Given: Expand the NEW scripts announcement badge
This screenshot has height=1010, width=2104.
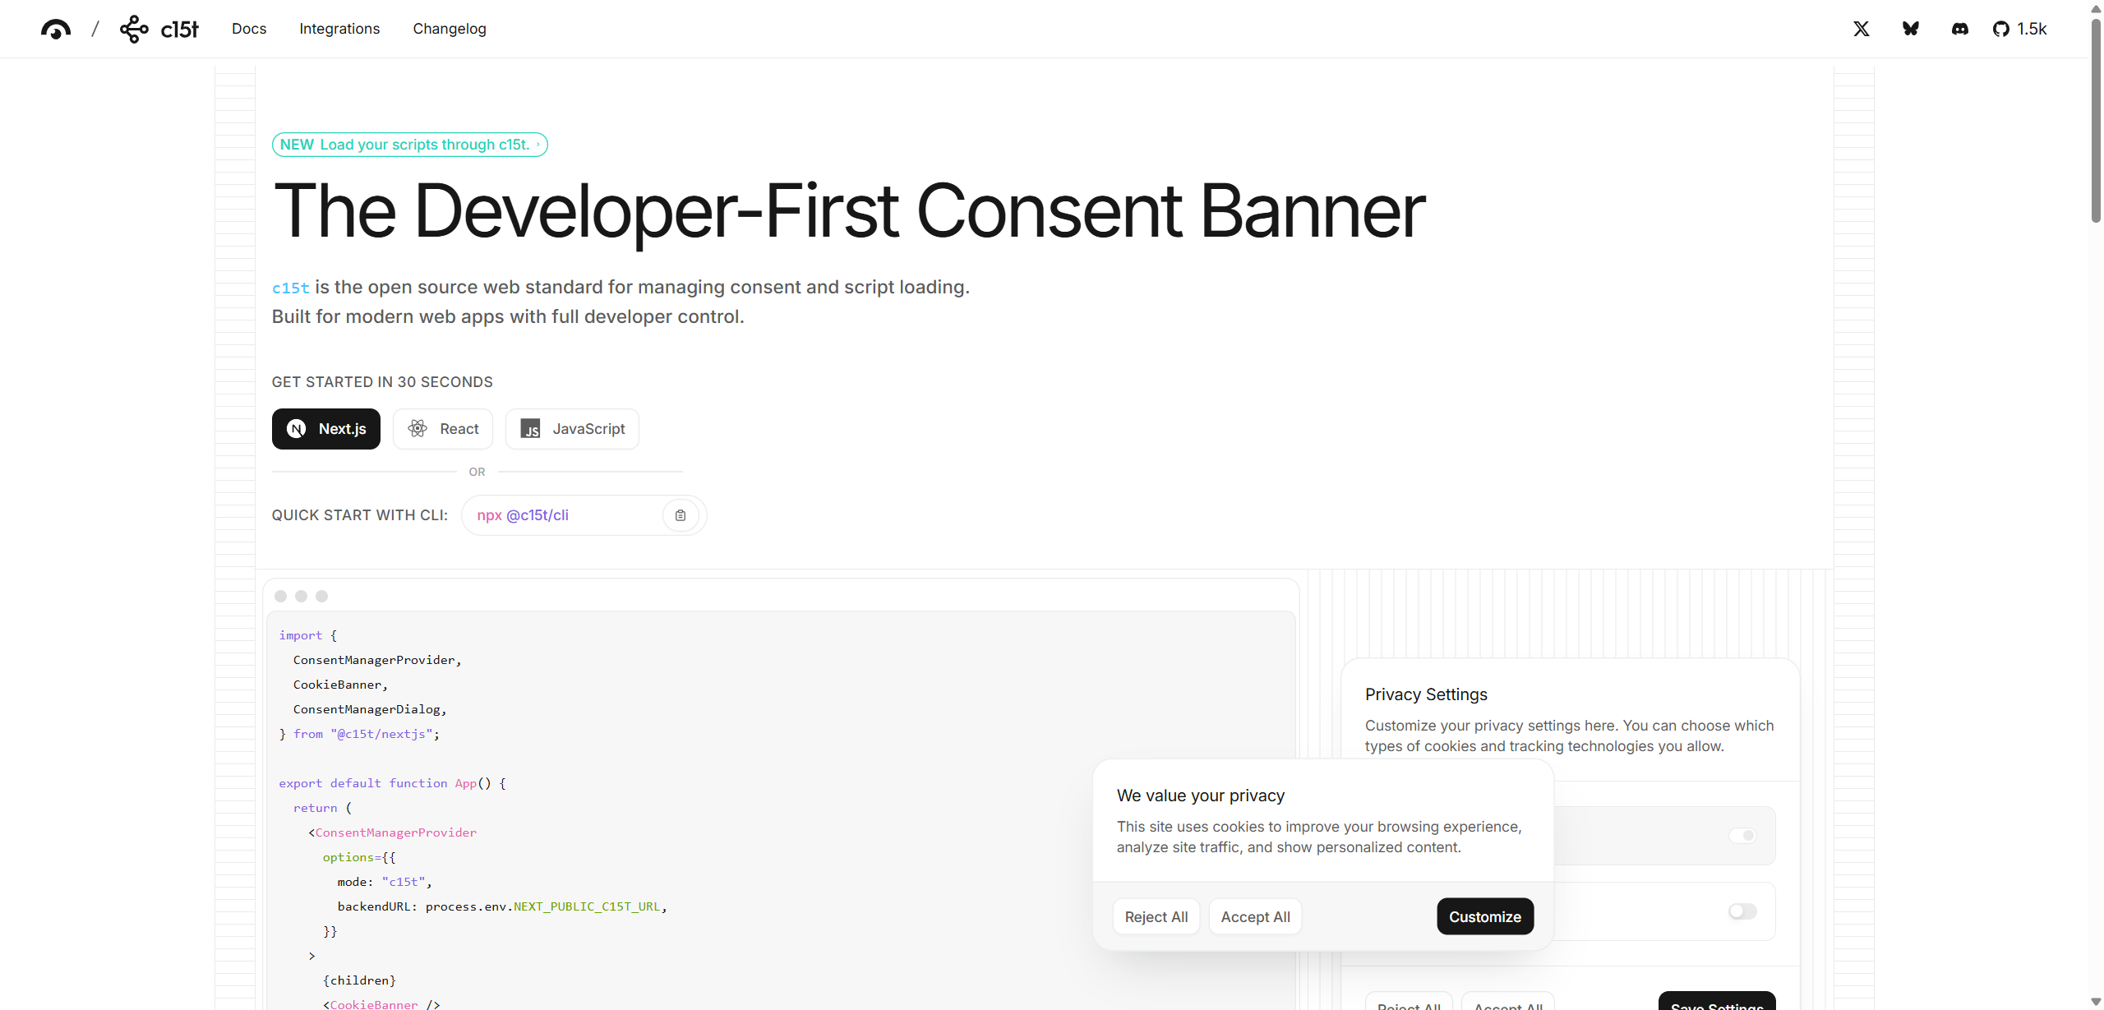Looking at the screenshot, I should click(409, 145).
